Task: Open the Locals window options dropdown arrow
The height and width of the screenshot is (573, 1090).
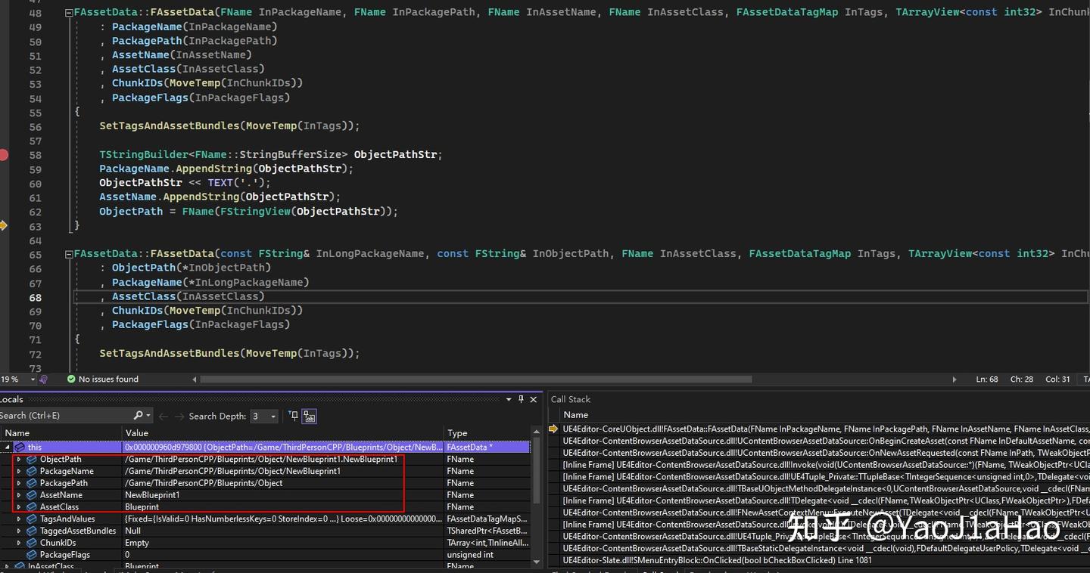Action: click(508, 399)
